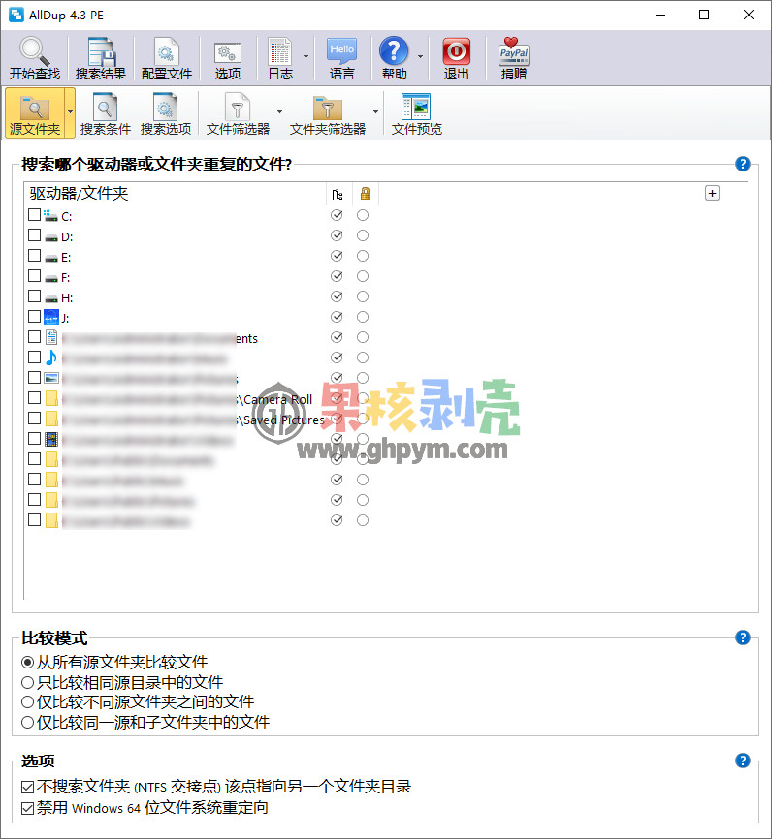This screenshot has width=772, height=839.
Task: Click the lock column header icon
Action: pyautogui.click(x=366, y=194)
